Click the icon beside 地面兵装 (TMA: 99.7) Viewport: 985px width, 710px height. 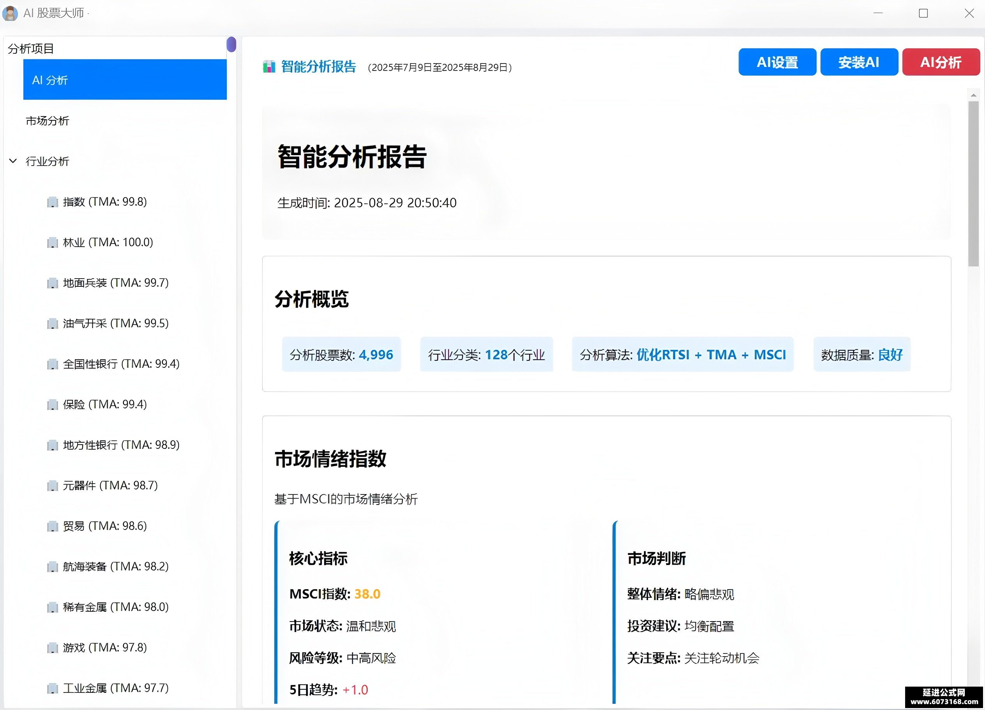[x=53, y=283]
